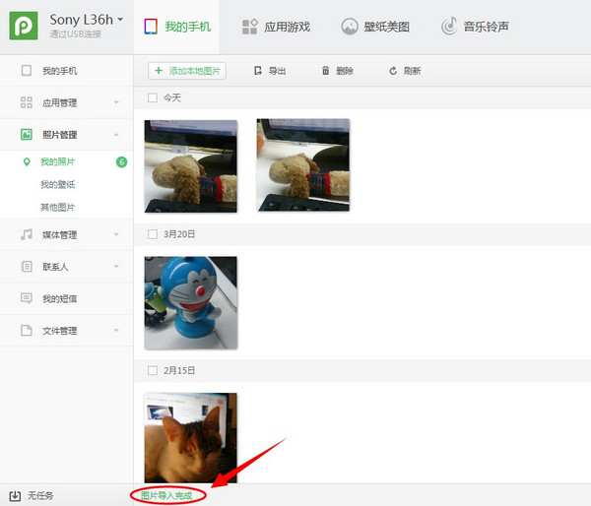Click the export icon beside 导出
Screen dimensions: 591x506
(258, 71)
